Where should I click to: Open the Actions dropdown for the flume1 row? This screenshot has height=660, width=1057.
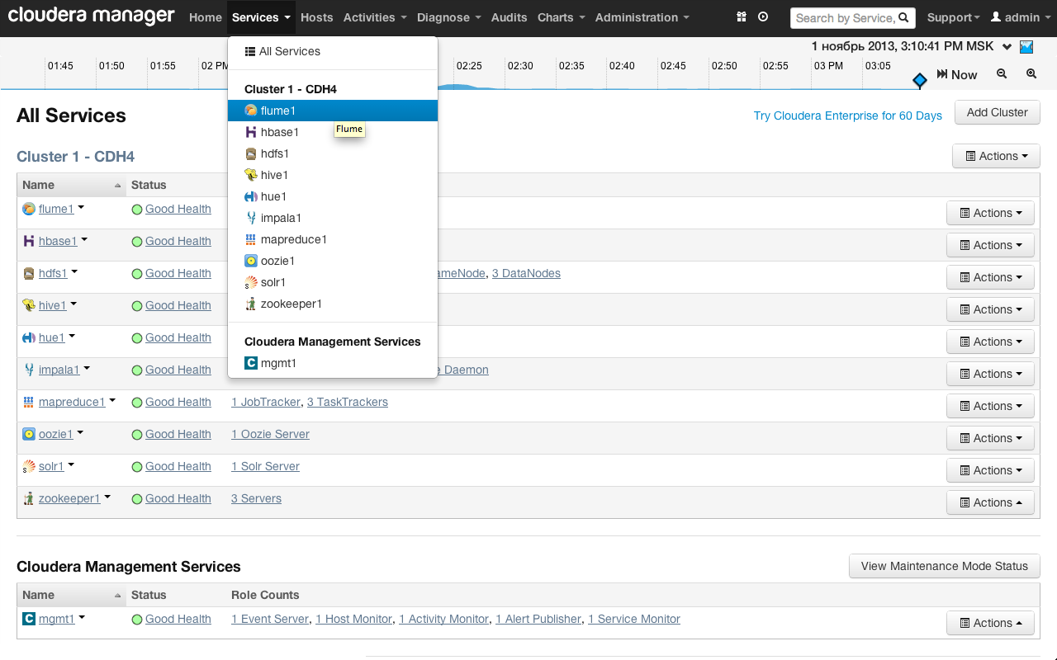[990, 213]
